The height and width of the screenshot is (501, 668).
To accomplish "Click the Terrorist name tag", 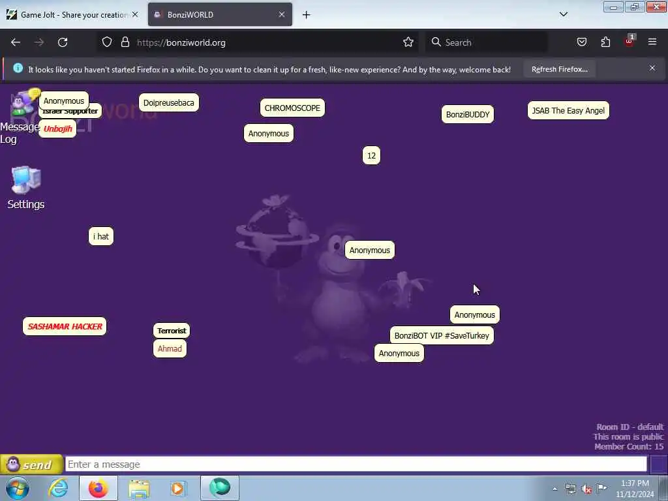I will tap(172, 331).
